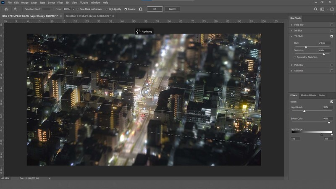The image size is (336, 189).
Task: Click the Light Range black point handle
Action: click(322, 134)
